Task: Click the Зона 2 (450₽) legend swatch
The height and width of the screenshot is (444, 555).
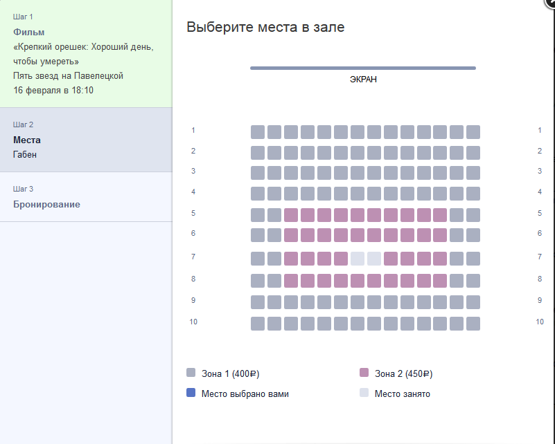Action: pos(364,373)
